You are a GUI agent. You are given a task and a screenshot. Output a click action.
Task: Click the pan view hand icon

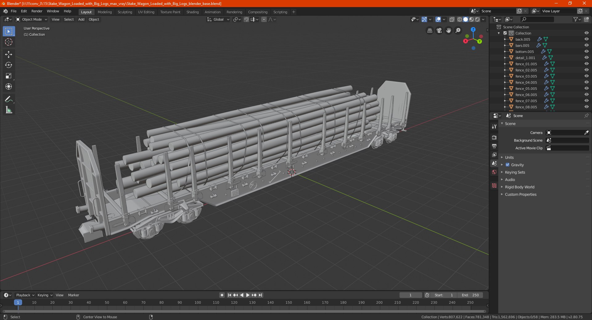[x=449, y=30]
